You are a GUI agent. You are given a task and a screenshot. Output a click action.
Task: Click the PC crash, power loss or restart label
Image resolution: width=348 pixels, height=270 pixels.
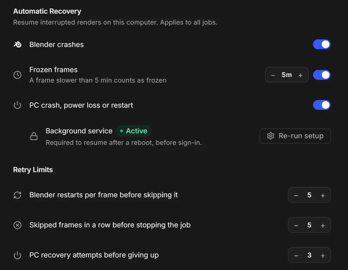tap(81, 105)
